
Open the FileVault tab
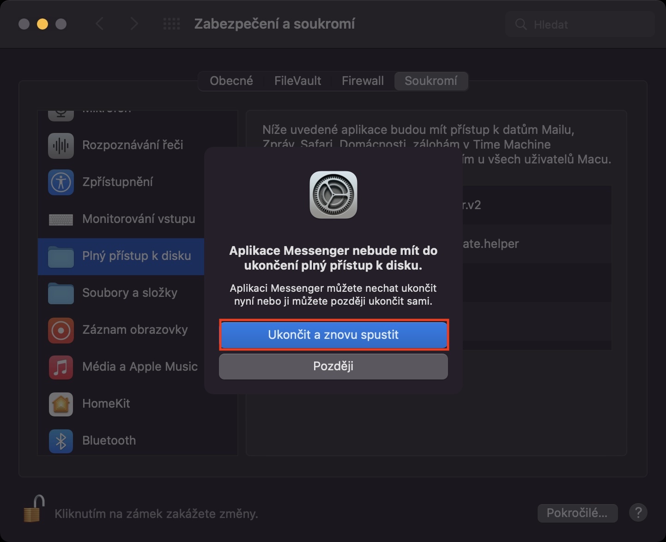[x=297, y=81]
